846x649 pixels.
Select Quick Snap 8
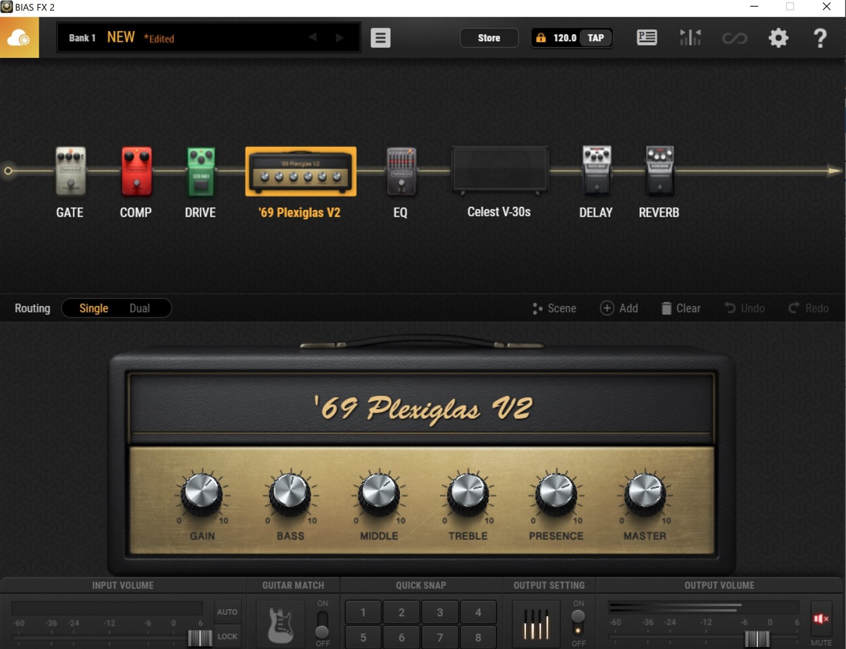pyautogui.click(x=478, y=637)
